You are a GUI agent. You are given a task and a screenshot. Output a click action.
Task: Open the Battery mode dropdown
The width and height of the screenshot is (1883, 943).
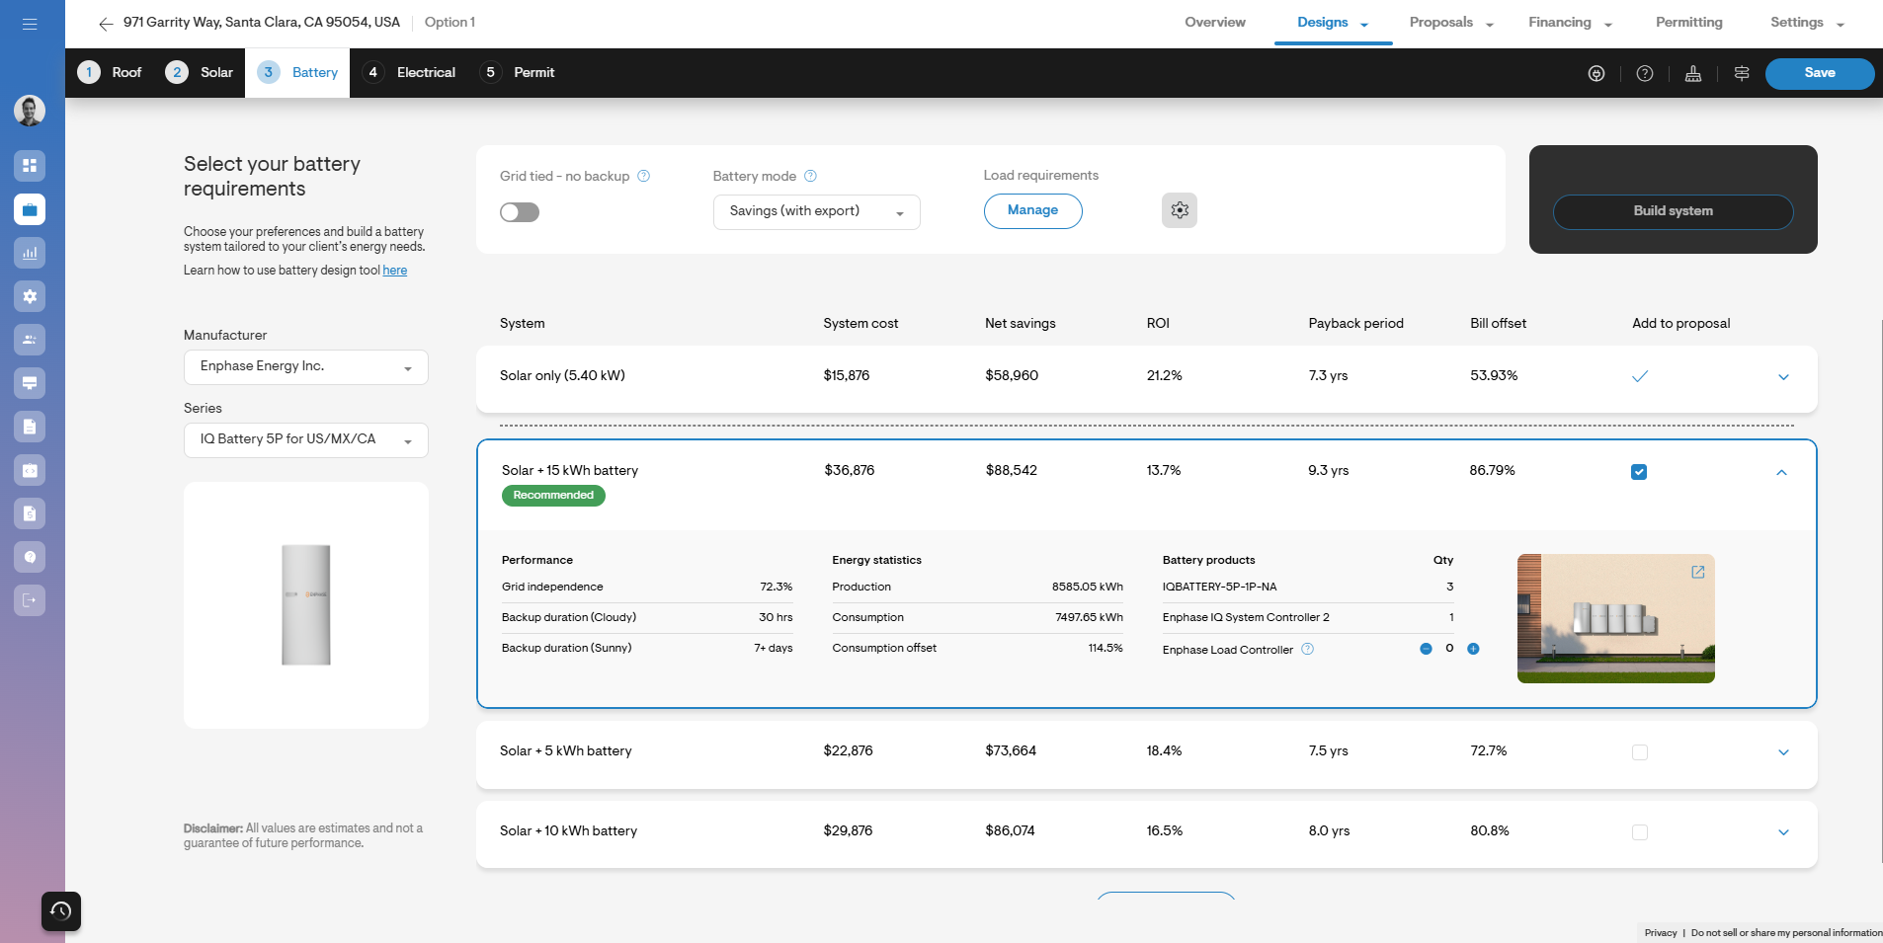click(816, 212)
